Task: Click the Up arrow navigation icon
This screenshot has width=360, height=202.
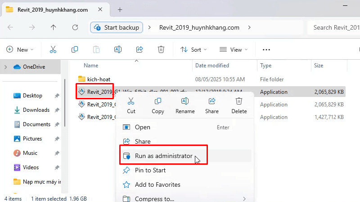Action: pyautogui.click(x=54, y=27)
